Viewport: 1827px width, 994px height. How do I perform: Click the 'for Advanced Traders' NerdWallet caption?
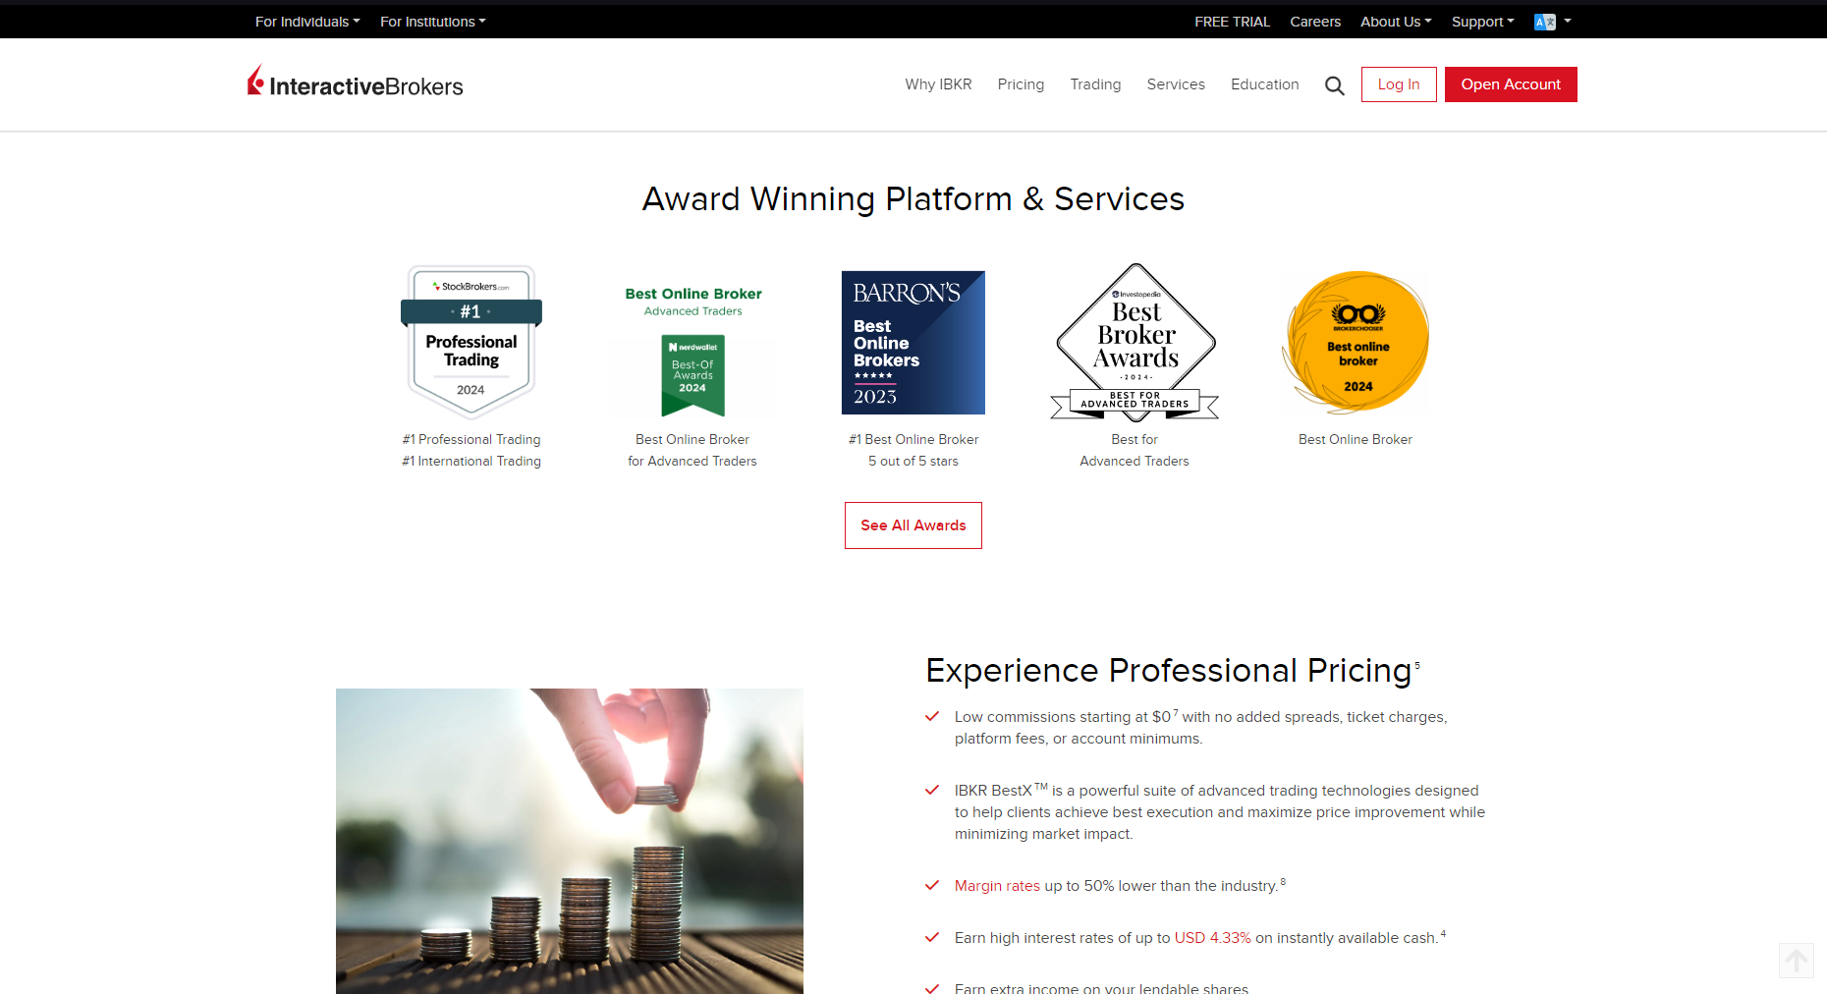[692, 461]
